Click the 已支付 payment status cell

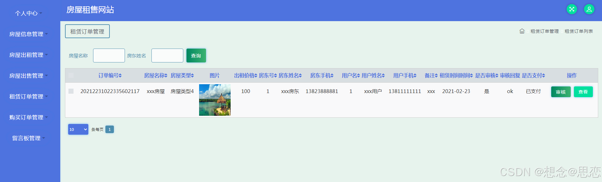point(533,91)
